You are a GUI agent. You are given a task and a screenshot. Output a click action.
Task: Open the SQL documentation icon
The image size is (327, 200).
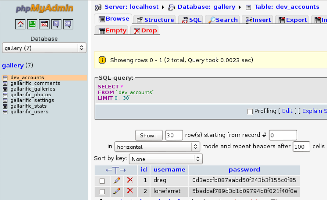click(x=68, y=24)
